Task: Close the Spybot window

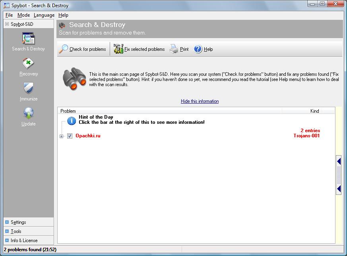Action: click(335, 4)
